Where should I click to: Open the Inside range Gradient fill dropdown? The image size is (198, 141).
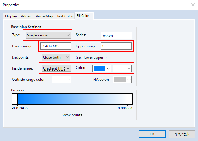point(56,68)
